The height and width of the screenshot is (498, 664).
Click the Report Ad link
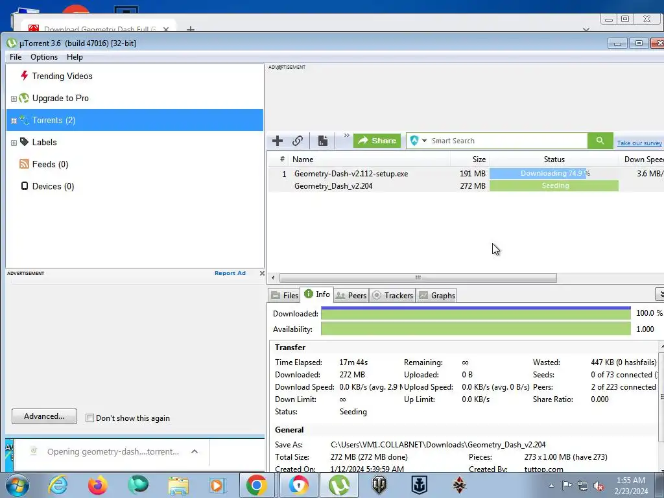point(230,273)
